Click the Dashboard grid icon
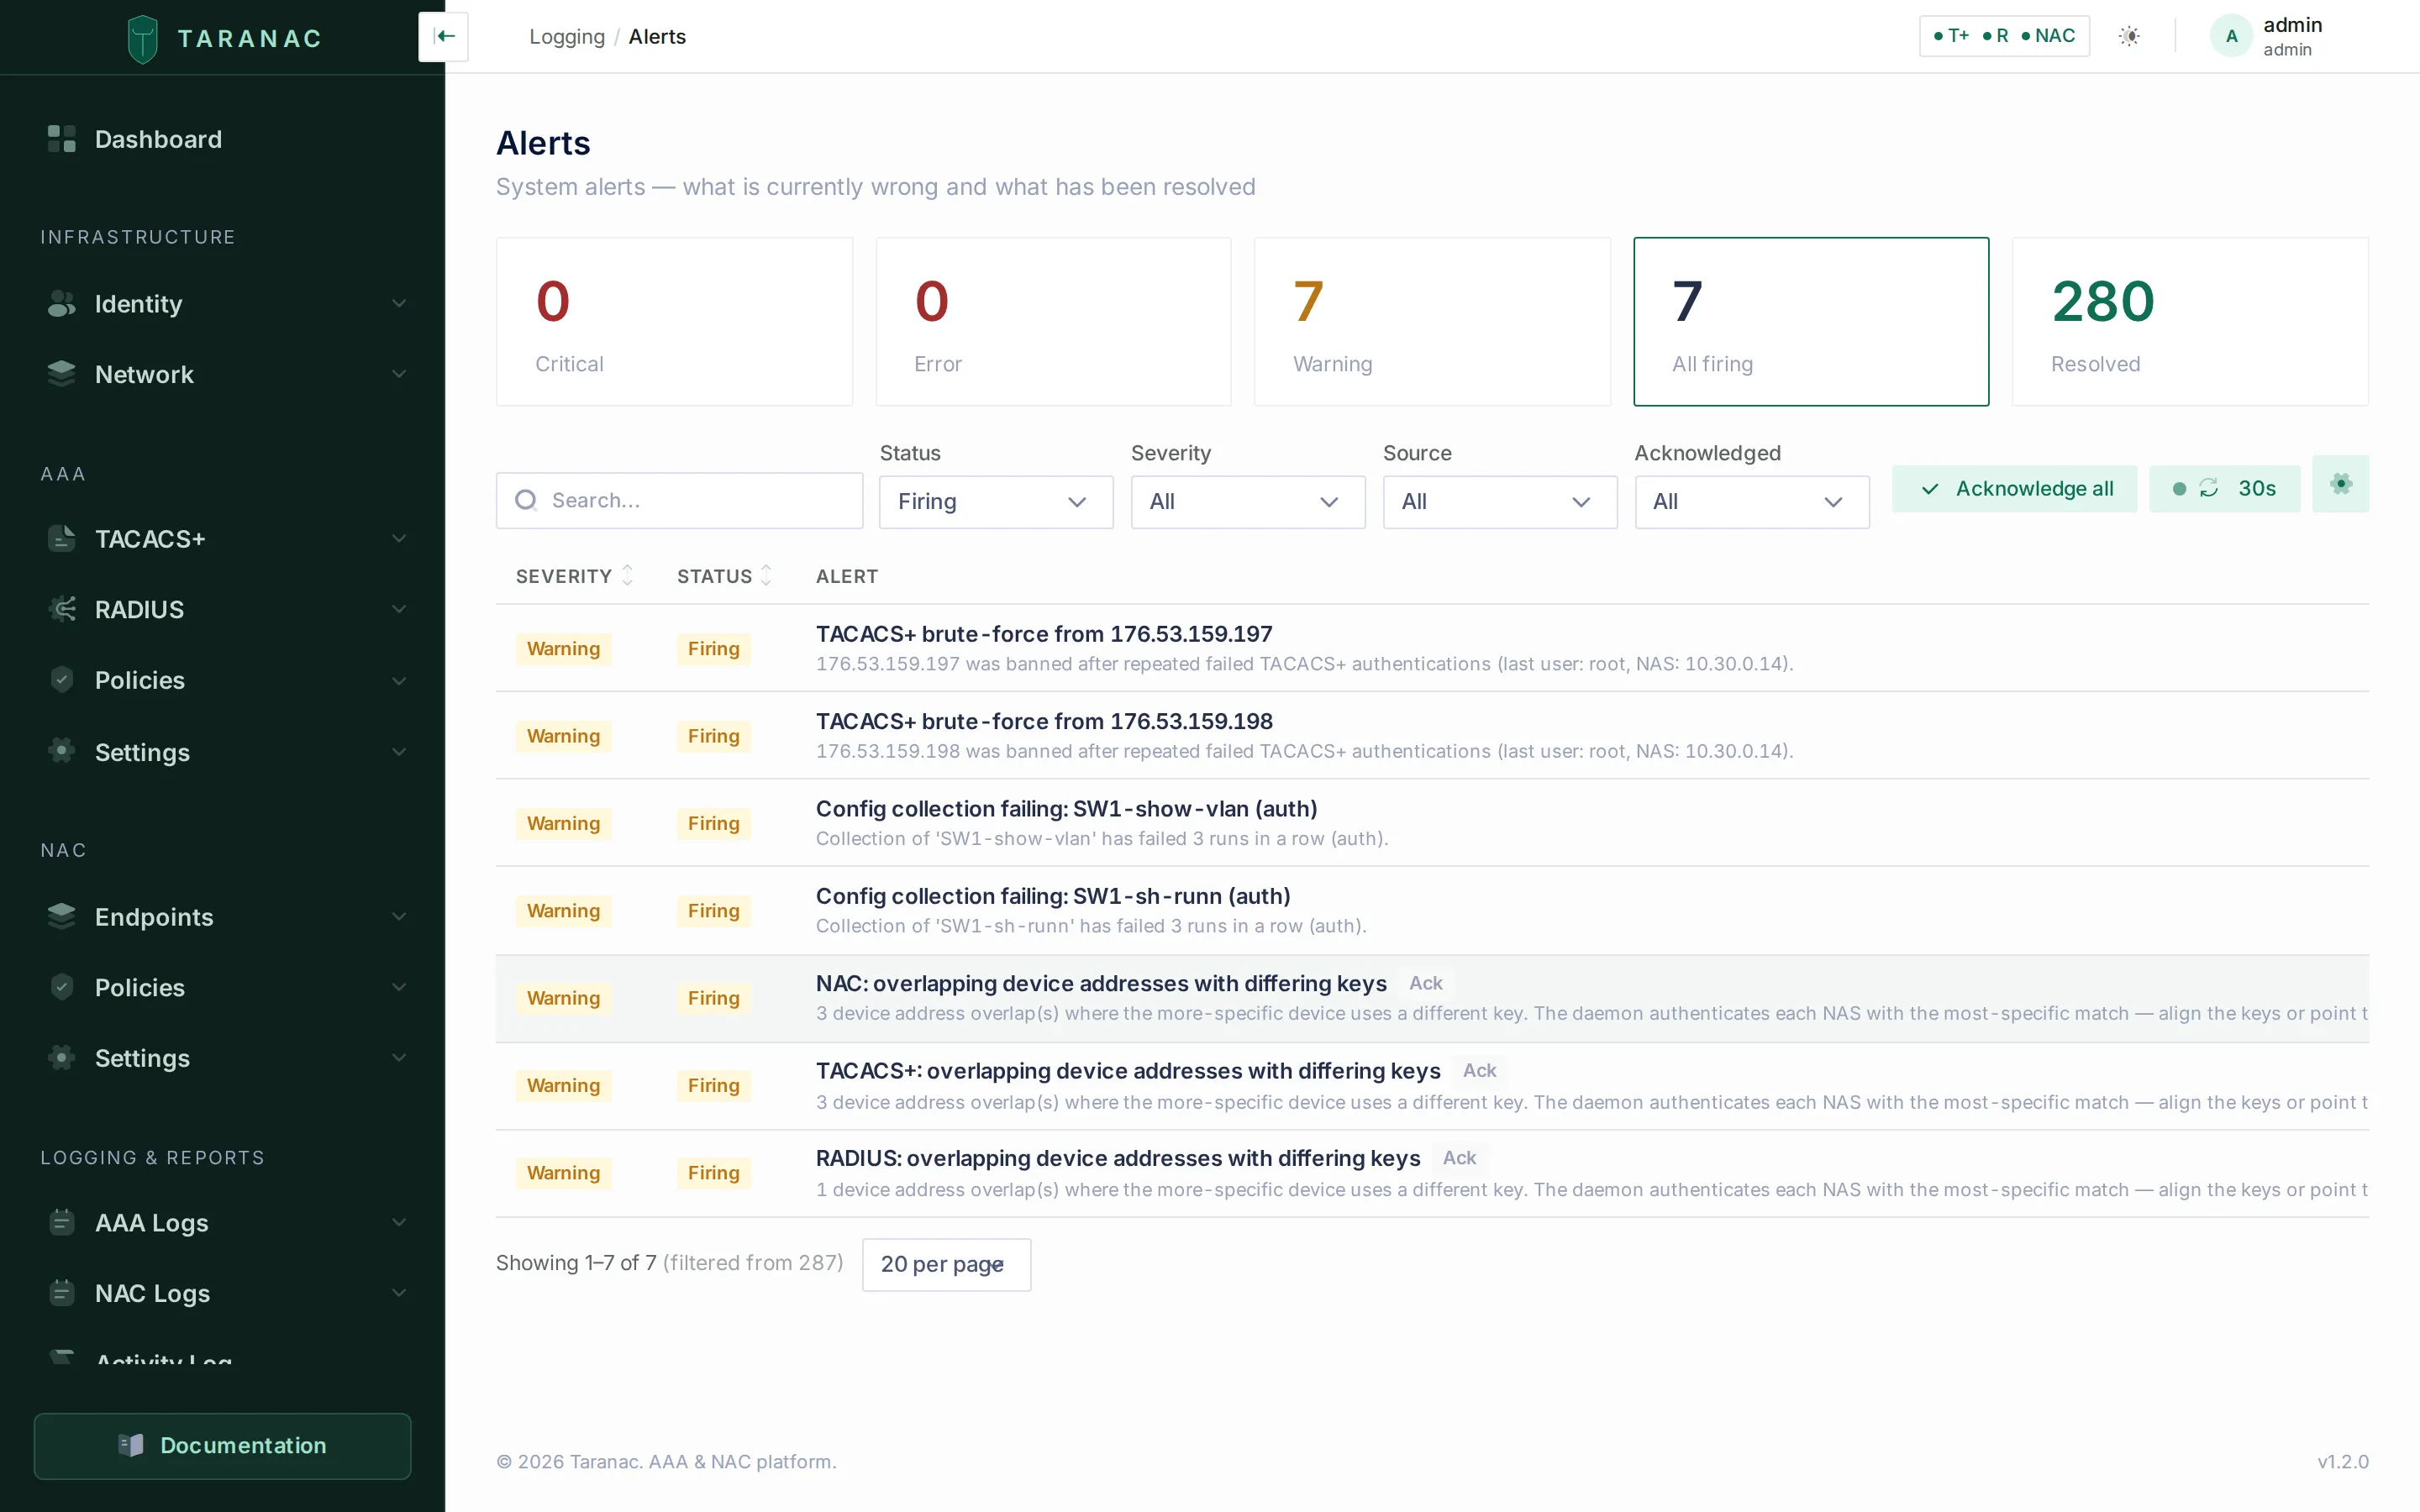The image size is (2420, 1512). coord(62,139)
